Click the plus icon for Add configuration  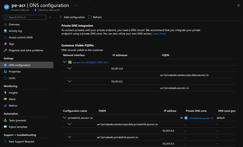coord(60,17)
